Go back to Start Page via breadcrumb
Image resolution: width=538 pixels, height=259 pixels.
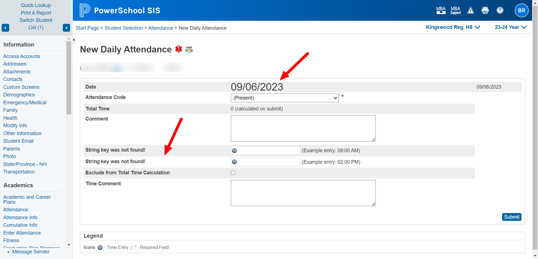[x=87, y=28]
